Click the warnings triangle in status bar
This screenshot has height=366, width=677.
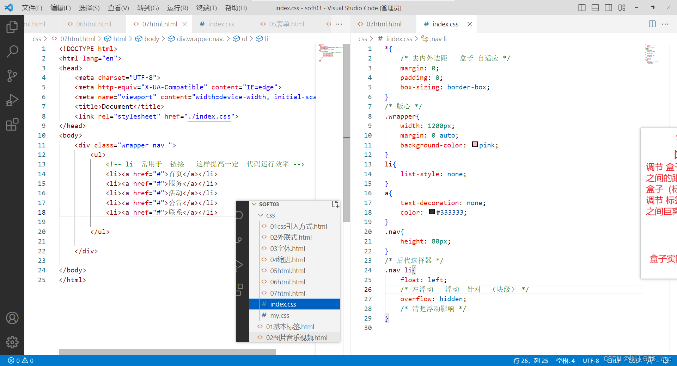(x=25, y=360)
